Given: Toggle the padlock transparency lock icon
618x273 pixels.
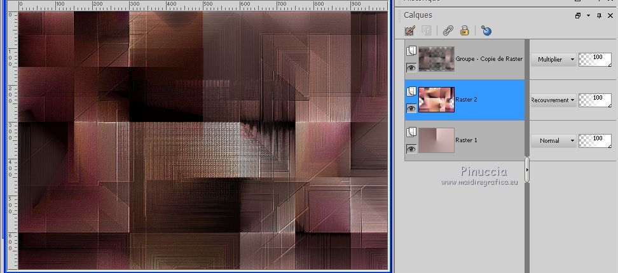Looking at the screenshot, I should tap(465, 30).
